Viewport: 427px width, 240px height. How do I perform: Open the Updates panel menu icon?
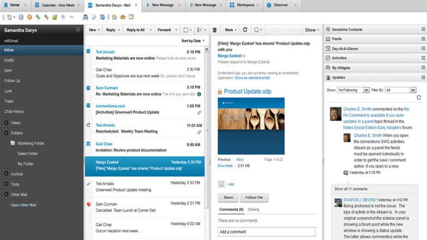[423, 78]
